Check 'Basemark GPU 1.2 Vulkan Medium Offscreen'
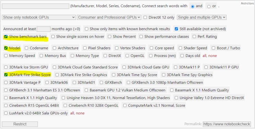Screen dimensions: 255x129 point(86,90)
